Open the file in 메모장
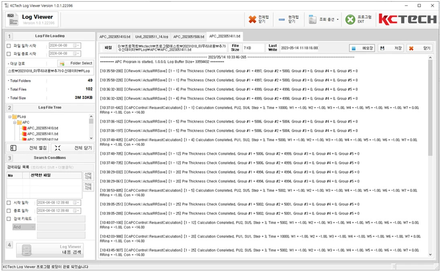 (362, 48)
